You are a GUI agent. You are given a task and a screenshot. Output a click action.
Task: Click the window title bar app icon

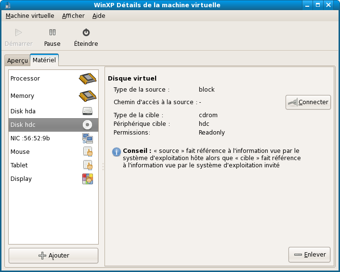(8, 5)
